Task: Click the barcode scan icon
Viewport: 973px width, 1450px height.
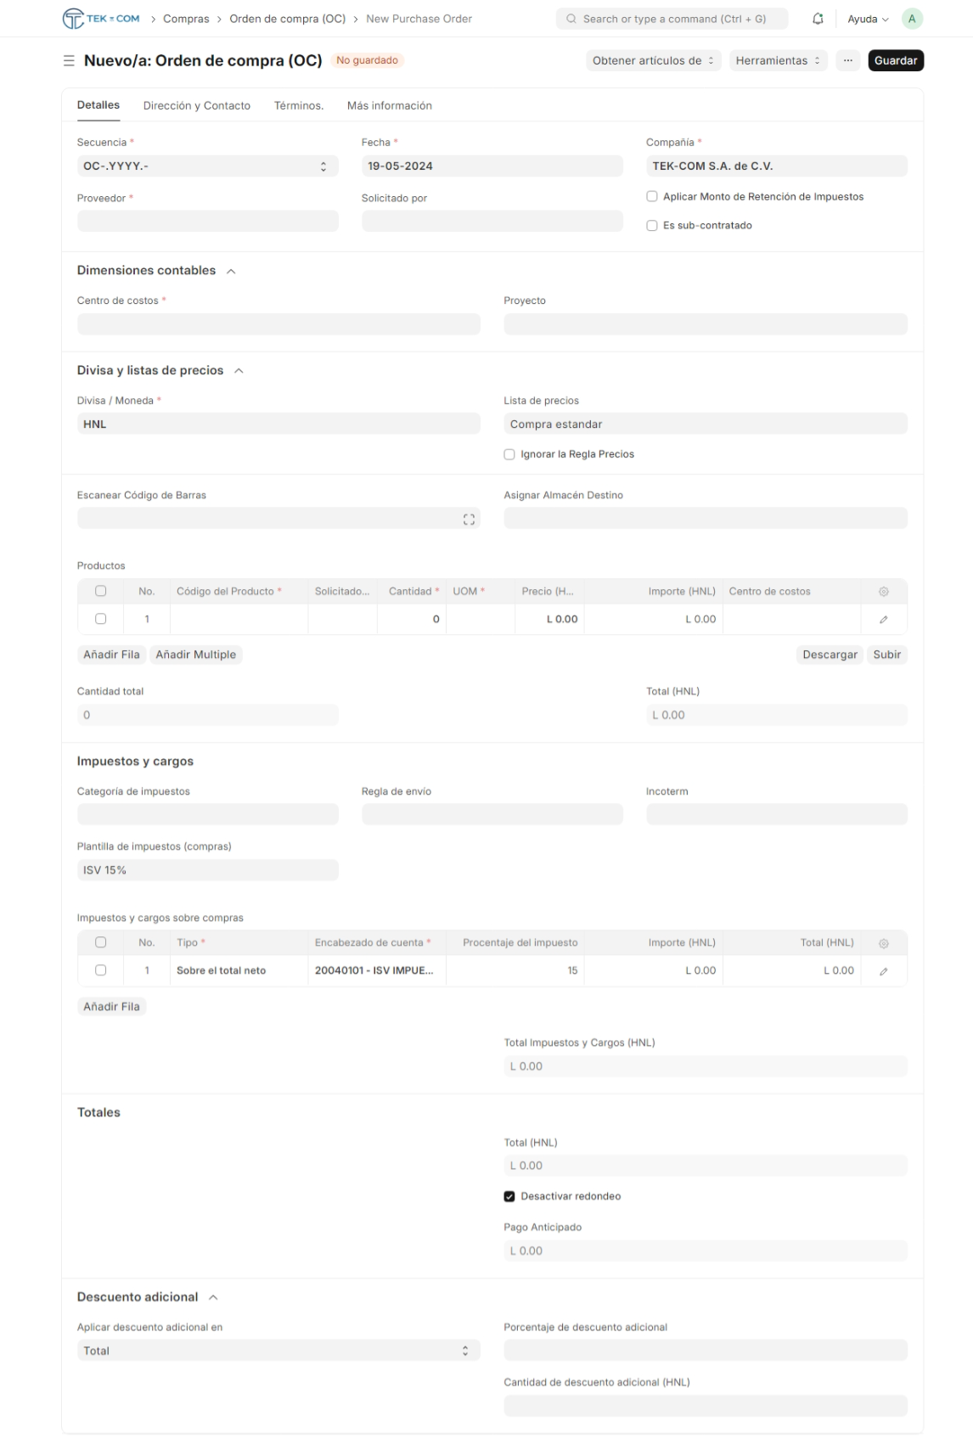Action: (469, 520)
